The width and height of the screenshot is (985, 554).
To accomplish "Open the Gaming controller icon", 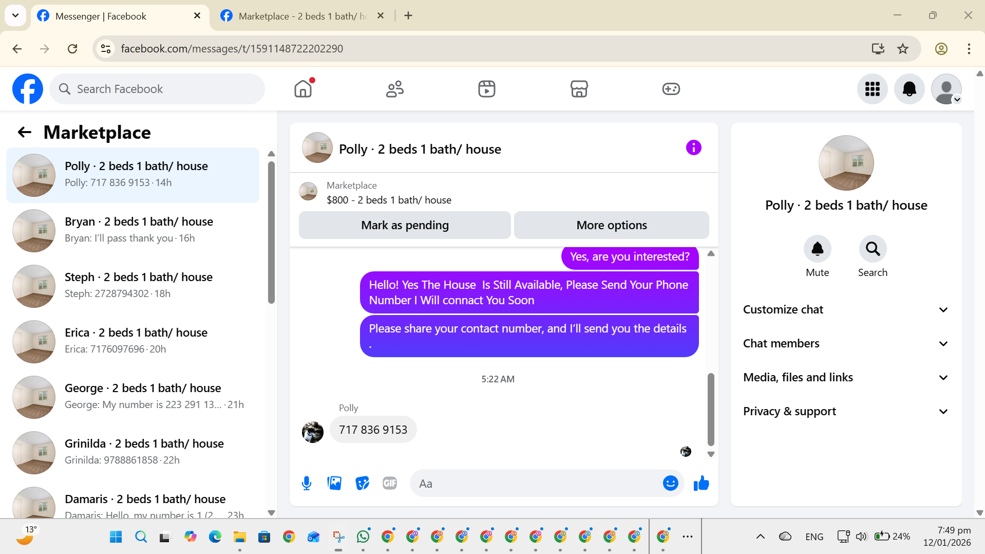I will pyautogui.click(x=671, y=89).
